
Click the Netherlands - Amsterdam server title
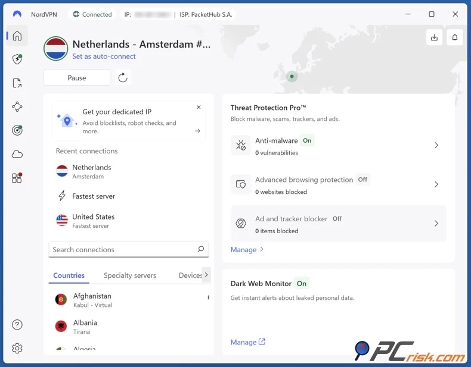tap(141, 44)
